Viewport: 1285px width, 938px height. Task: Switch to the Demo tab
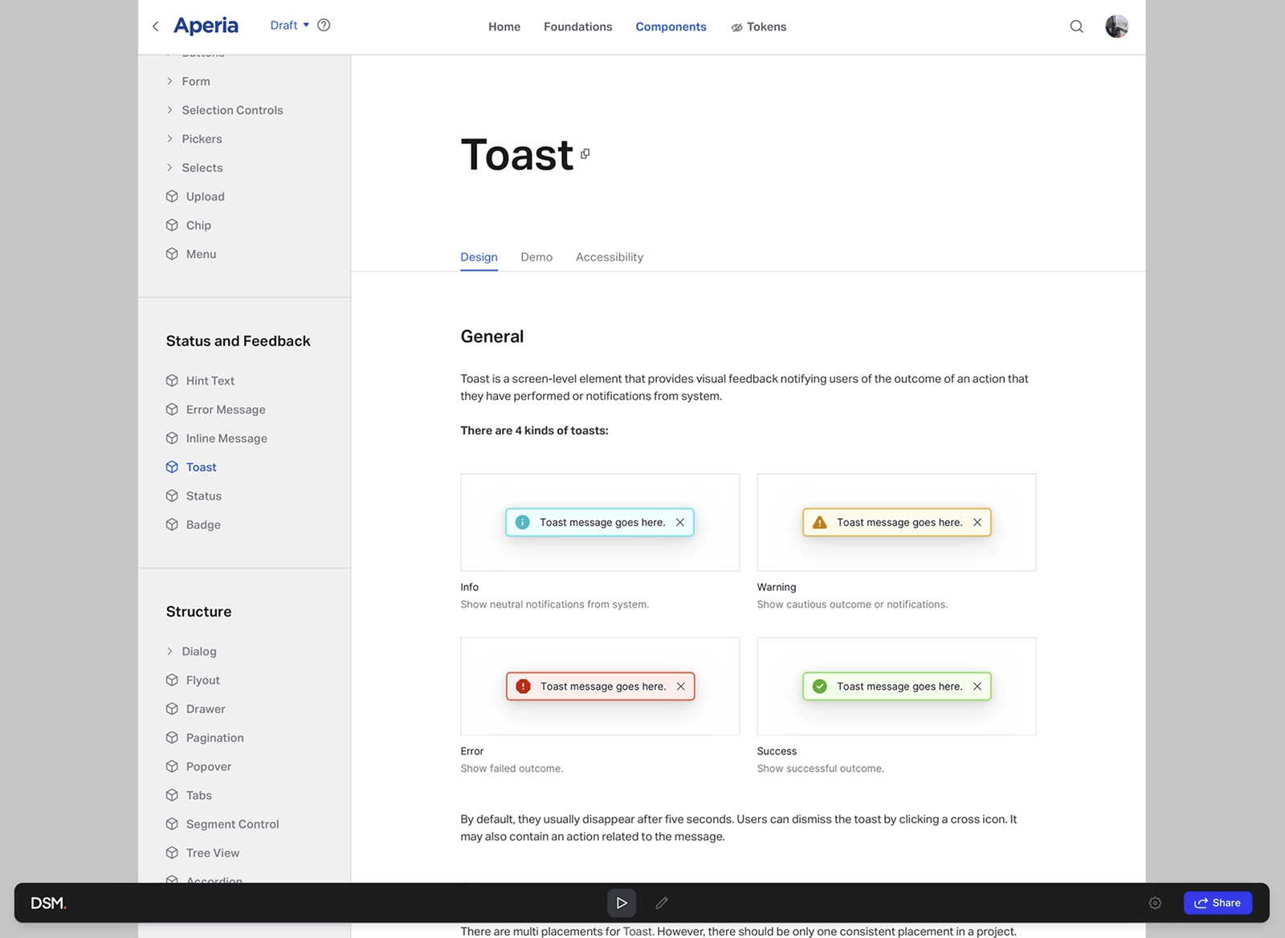point(536,257)
